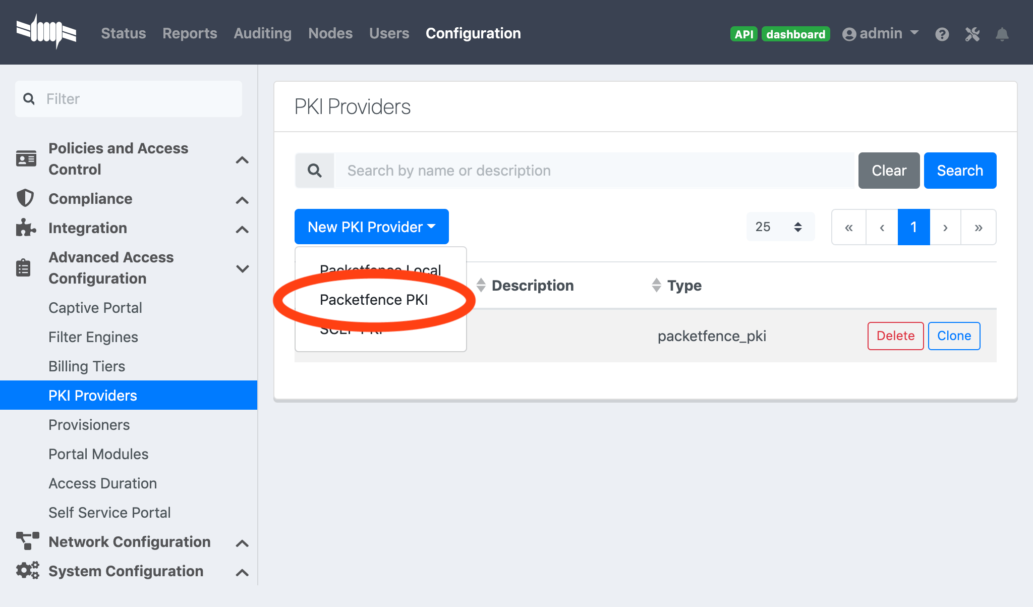
Task: Clone the packetfence_pki provider
Action: [953, 336]
